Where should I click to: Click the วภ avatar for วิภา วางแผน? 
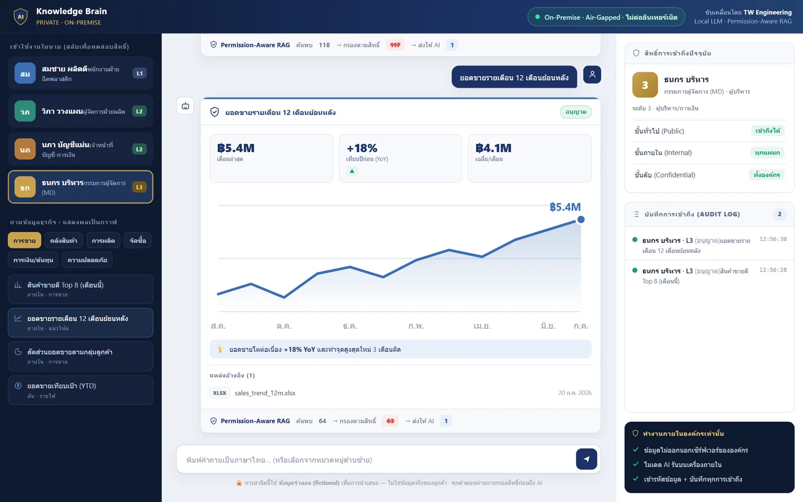pyautogui.click(x=25, y=111)
